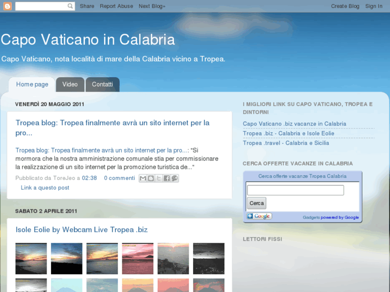Click the BlogThis! share icon
The width and height of the screenshot is (390, 292).
click(151, 178)
